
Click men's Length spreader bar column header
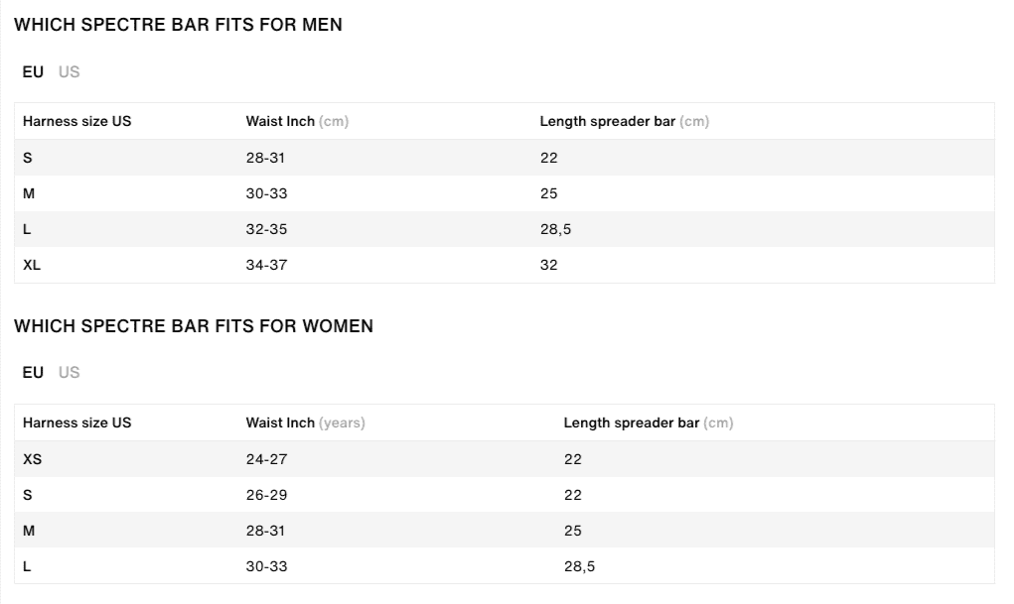point(625,121)
